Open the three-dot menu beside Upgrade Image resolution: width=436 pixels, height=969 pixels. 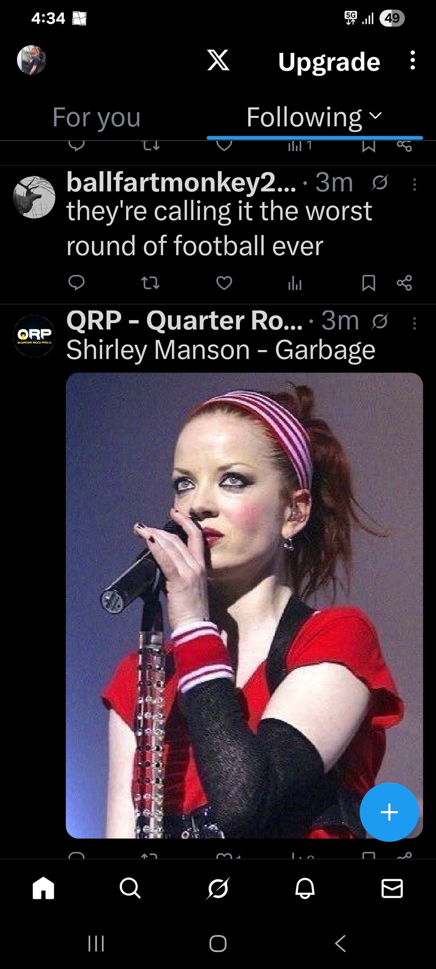coord(413,61)
